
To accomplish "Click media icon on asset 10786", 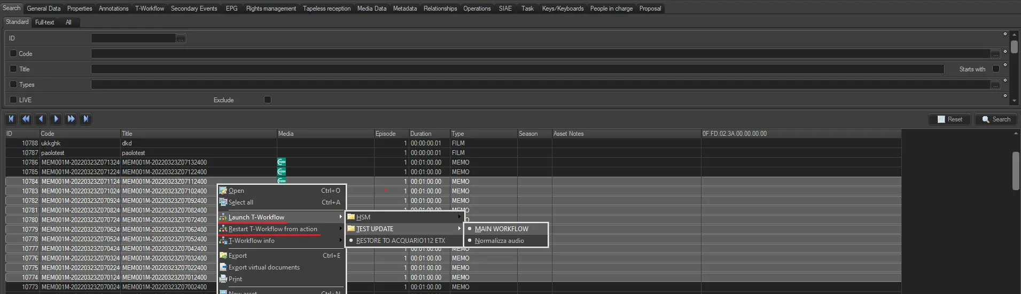I will pos(282,162).
